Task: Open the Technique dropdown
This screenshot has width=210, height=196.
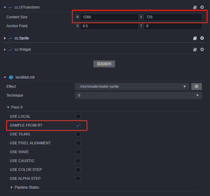Action: (x=138, y=95)
